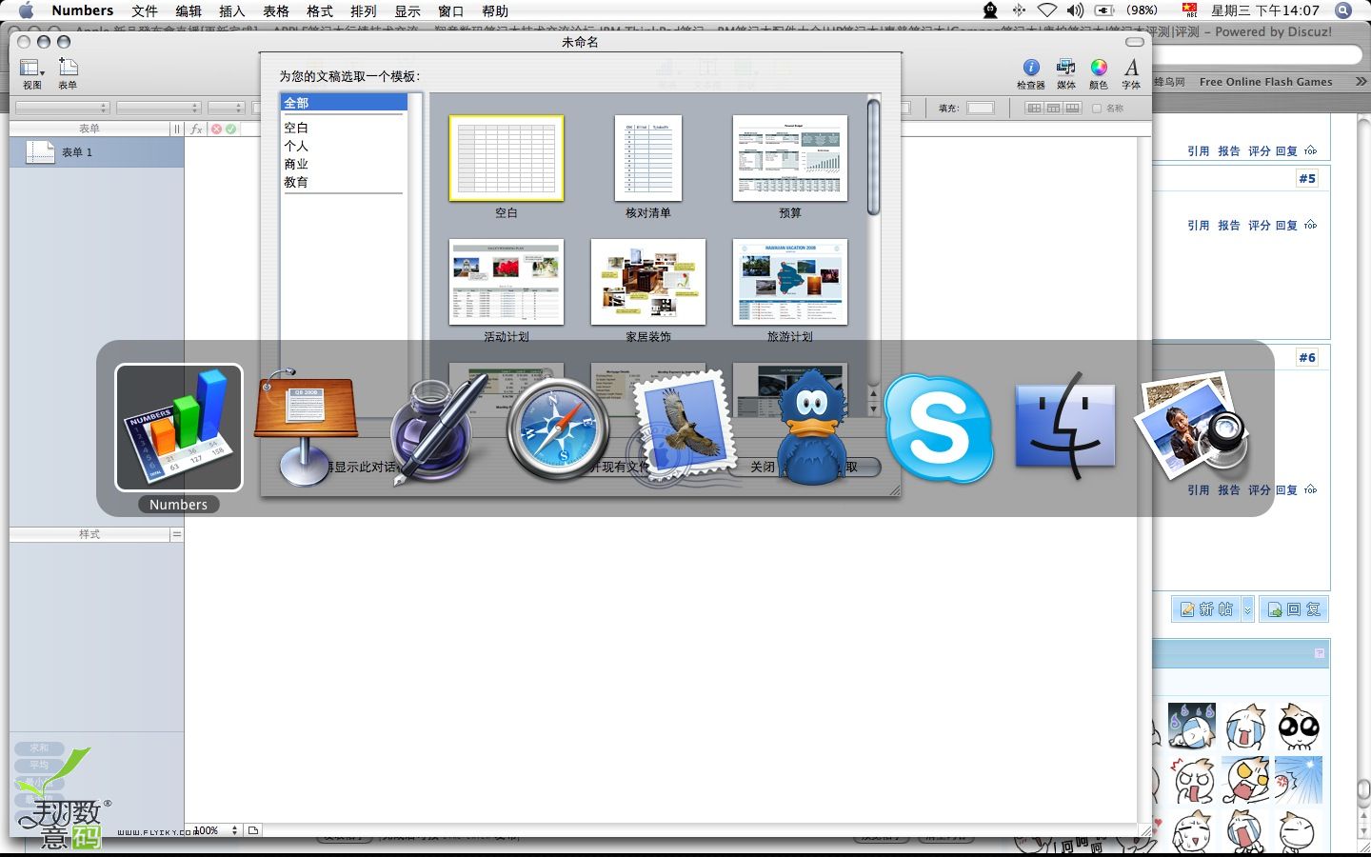
Task: Click the TOP icon in post #5
Action: pyautogui.click(x=1311, y=225)
